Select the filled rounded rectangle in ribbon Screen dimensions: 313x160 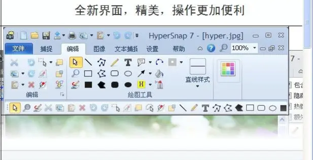(x=115, y=85)
